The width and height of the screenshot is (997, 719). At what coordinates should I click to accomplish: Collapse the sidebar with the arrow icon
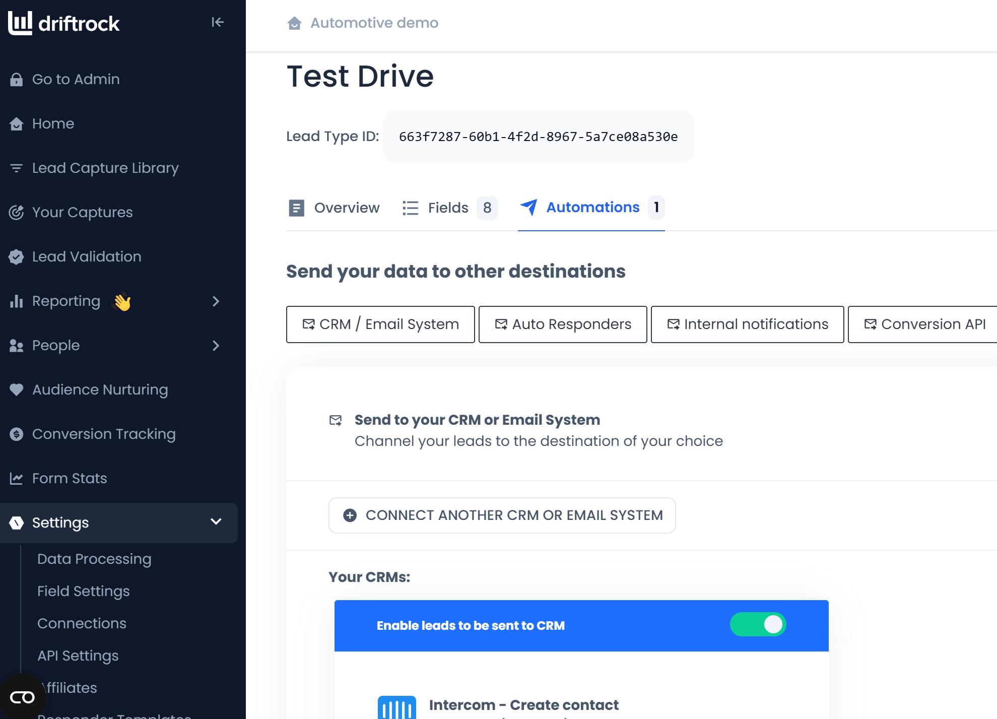217,22
